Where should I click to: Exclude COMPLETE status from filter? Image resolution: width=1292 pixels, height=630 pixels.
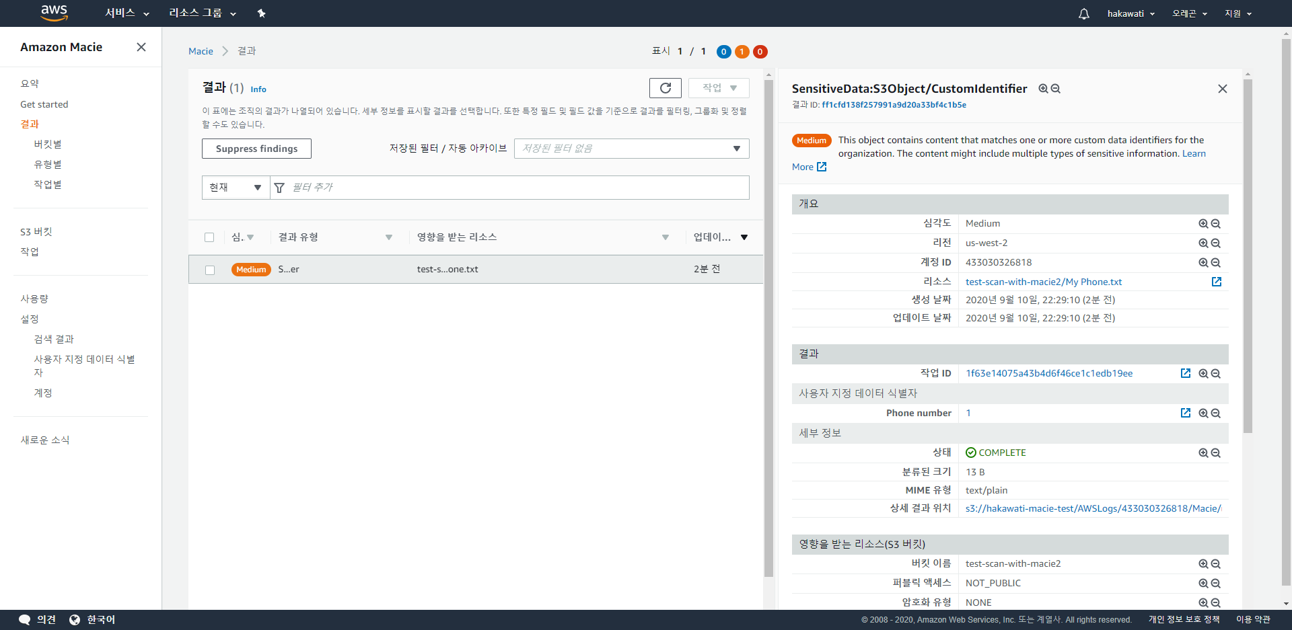(1216, 453)
